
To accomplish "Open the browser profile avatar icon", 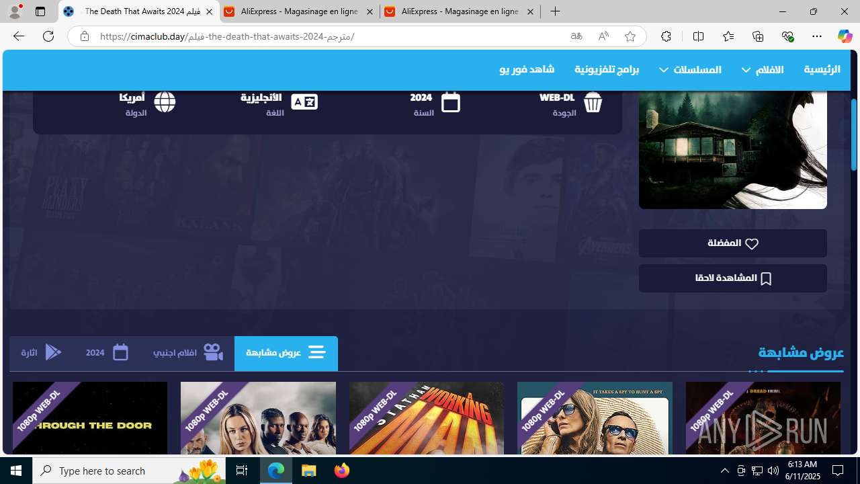I will pyautogui.click(x=15, y=11).
